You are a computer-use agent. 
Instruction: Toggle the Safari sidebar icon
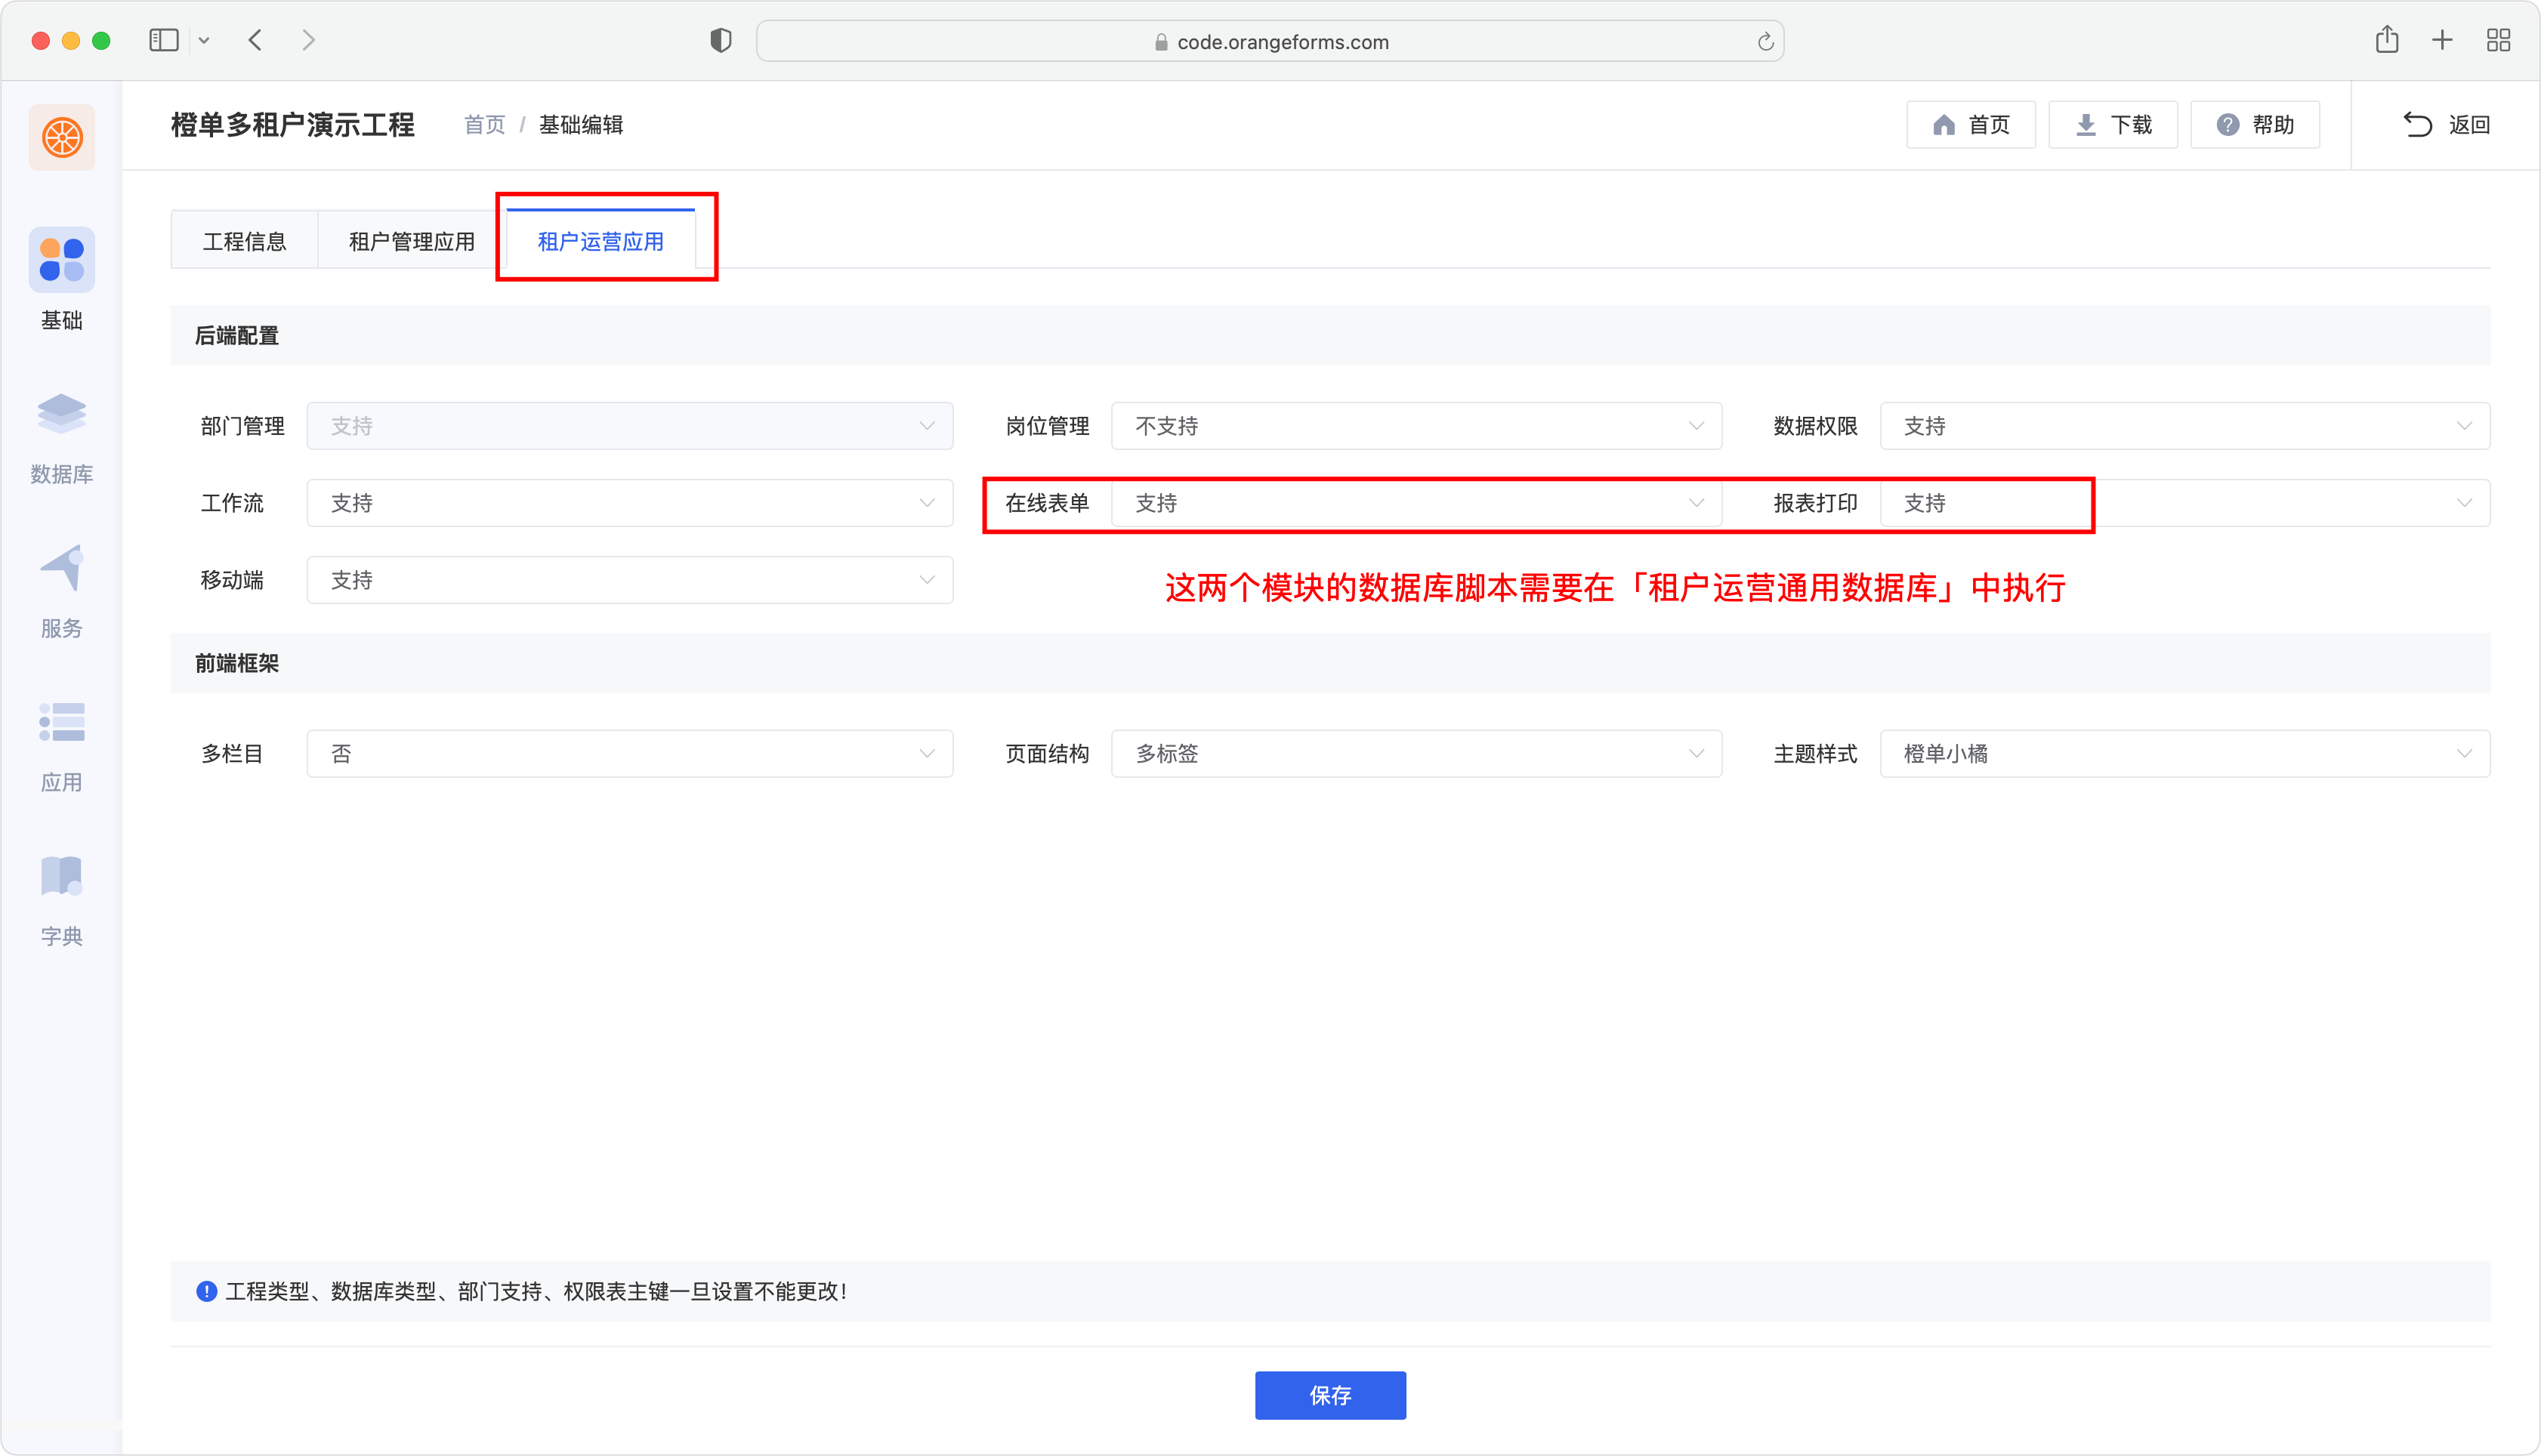[163, 40]
